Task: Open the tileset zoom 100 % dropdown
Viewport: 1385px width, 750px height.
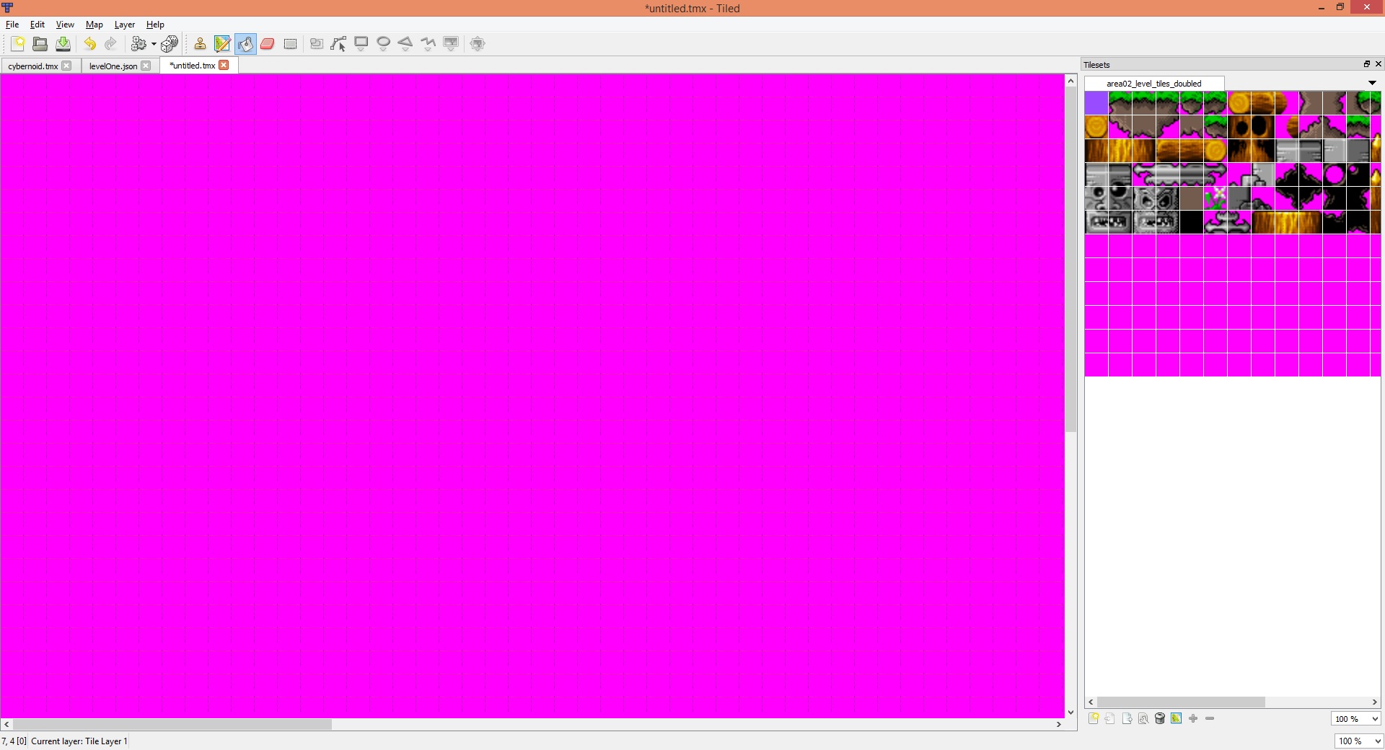Action: (1356, 719)
